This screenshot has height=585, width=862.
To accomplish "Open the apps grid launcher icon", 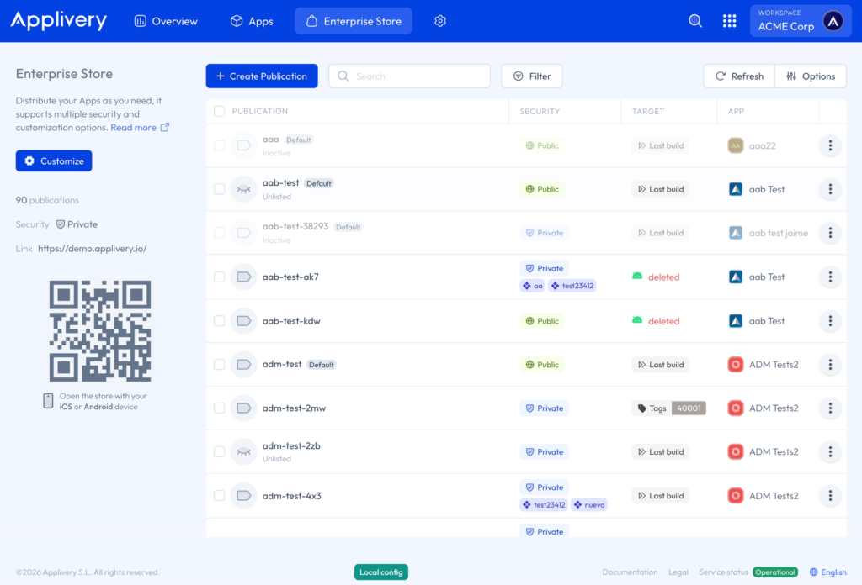I will [x=730, y=21].
